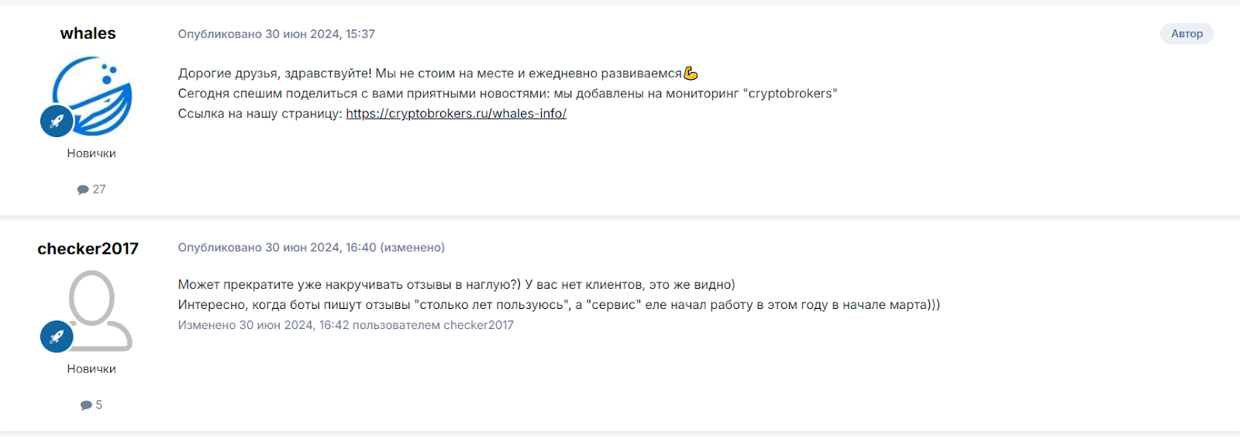The image size is (1240, 439).
Task: Open the checker2017 user profile name
Action: click(88, 249)
